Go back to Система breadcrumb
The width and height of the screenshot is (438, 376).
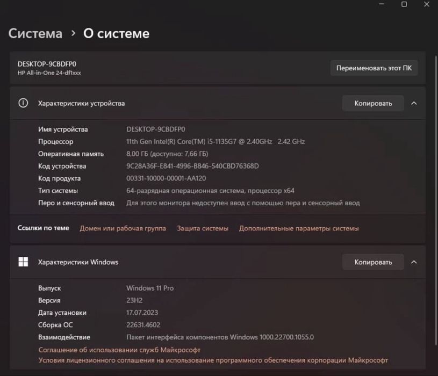[35, 33]
